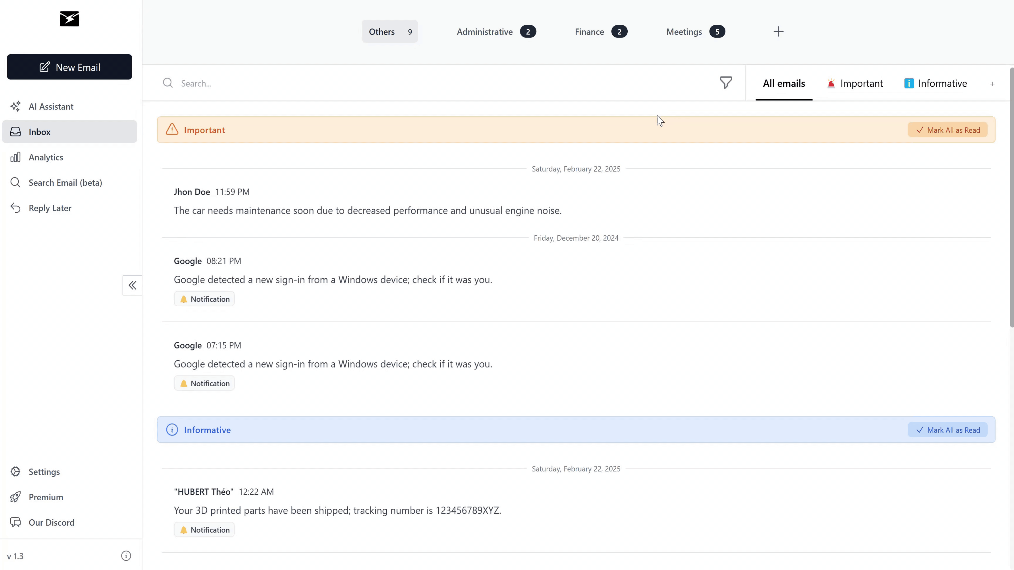Open the Reply Later view
Viewport: 1014px width, 570px height.
pos(50,208)
